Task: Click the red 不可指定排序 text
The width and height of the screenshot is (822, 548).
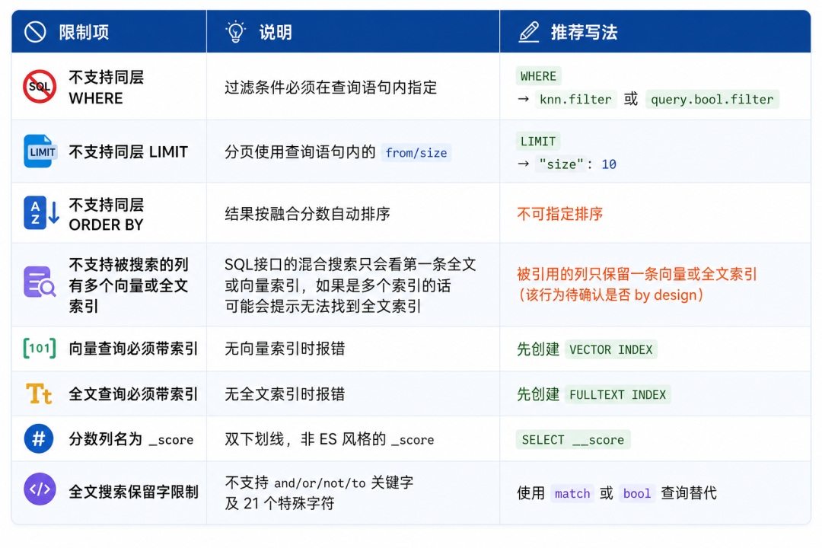Action: pyautogui.click(x=560, y=214)
